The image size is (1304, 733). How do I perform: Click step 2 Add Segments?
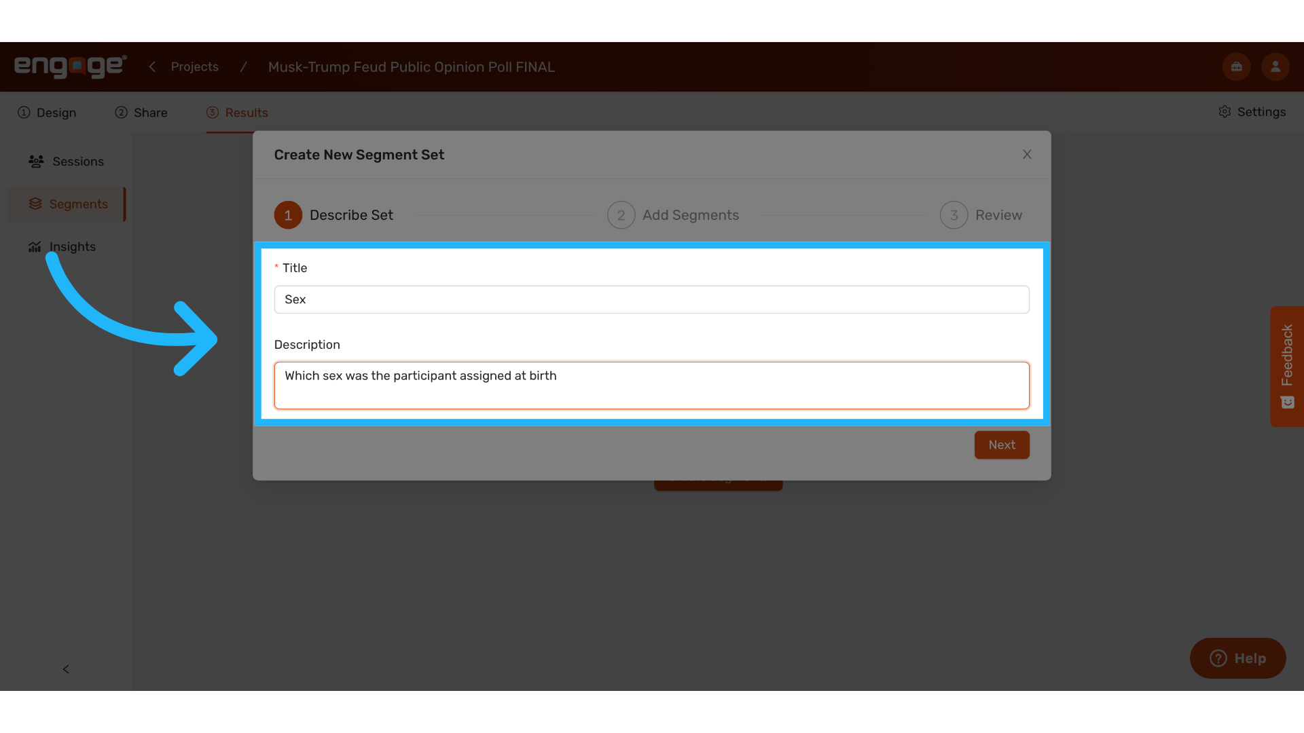[673, 215]
